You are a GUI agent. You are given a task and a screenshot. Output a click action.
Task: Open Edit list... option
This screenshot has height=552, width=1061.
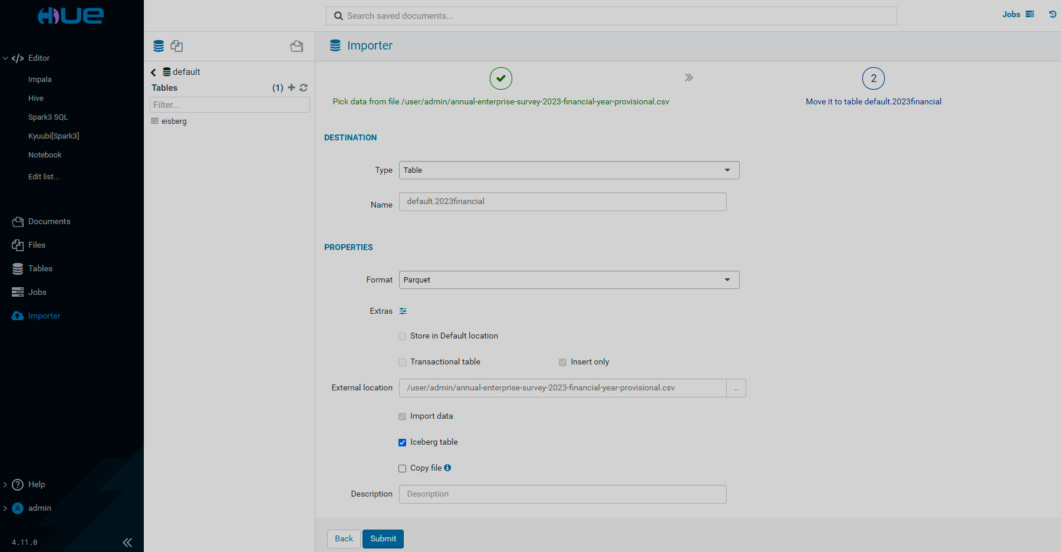(x=44, y=177)
